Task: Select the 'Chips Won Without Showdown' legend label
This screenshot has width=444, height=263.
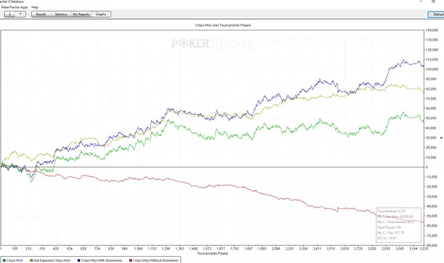Action: pos(155,260)
